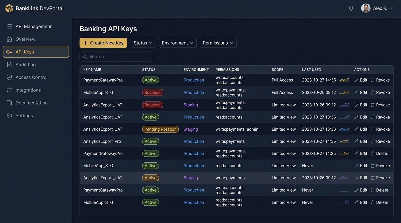The height and width of the screenshot is (223, 401).
Task: Click usage sparkline in AnalyticsExport_Pro row
Action: tap(344, 141)
